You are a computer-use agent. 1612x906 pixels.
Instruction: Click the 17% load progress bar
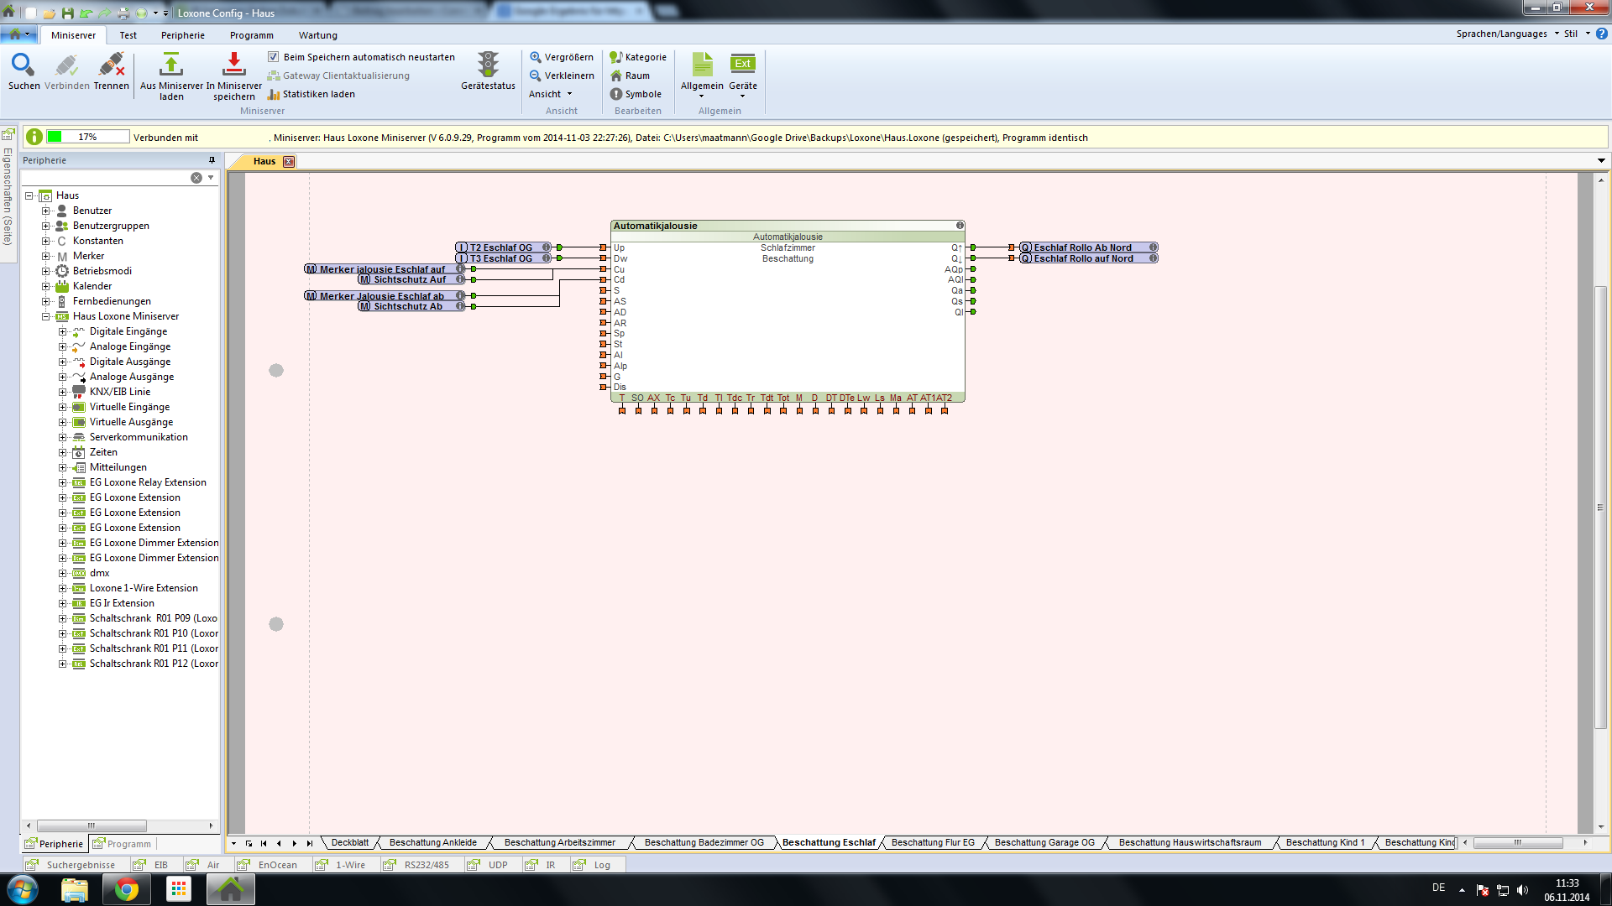[x=88, y=137]
